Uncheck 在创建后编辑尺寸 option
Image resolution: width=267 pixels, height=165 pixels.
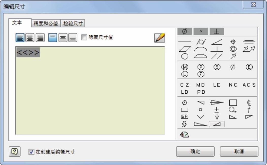[31, 152]
